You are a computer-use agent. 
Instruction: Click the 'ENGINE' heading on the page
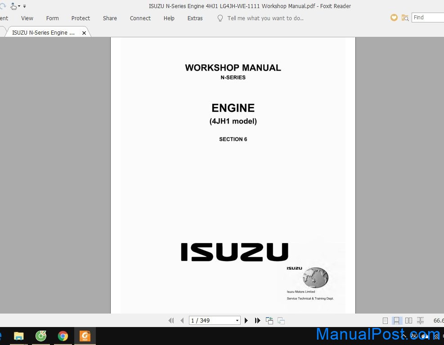(233, 108)
